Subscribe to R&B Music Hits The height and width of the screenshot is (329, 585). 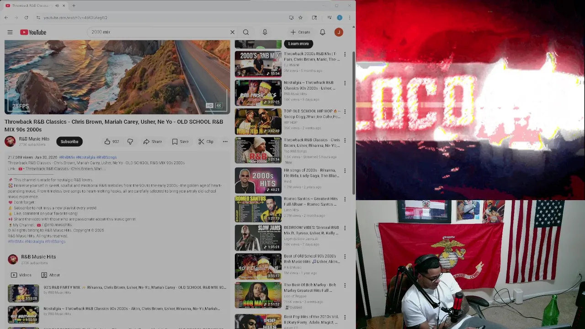[69, 142]
